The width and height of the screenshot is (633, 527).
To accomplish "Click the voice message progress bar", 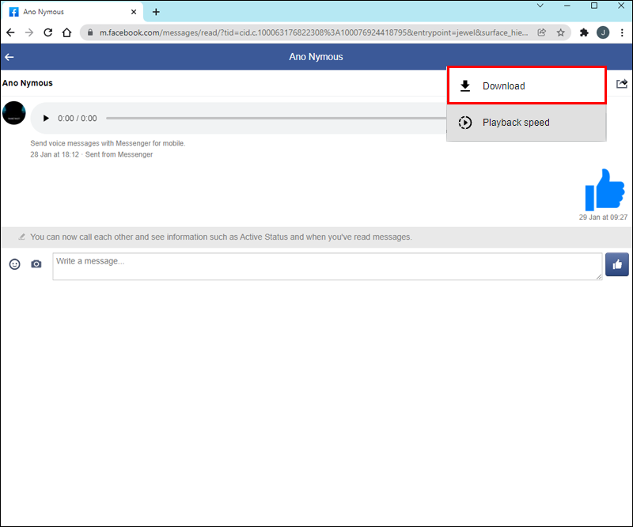I will 276,119.
